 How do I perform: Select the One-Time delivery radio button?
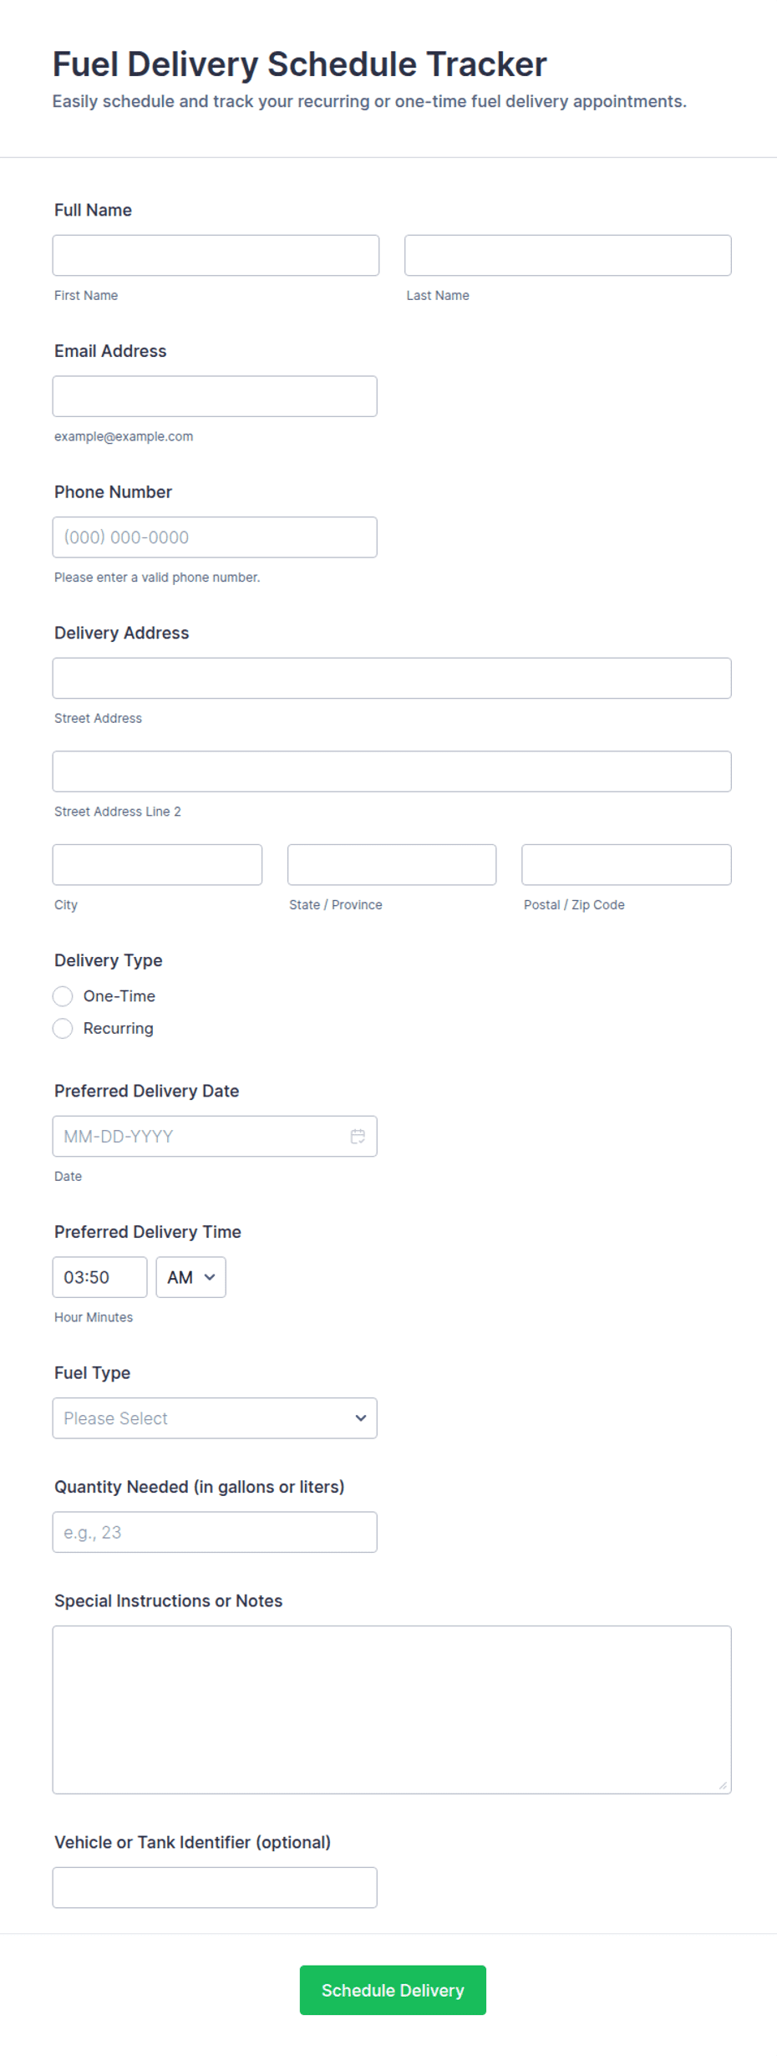(x=63, y=996)
